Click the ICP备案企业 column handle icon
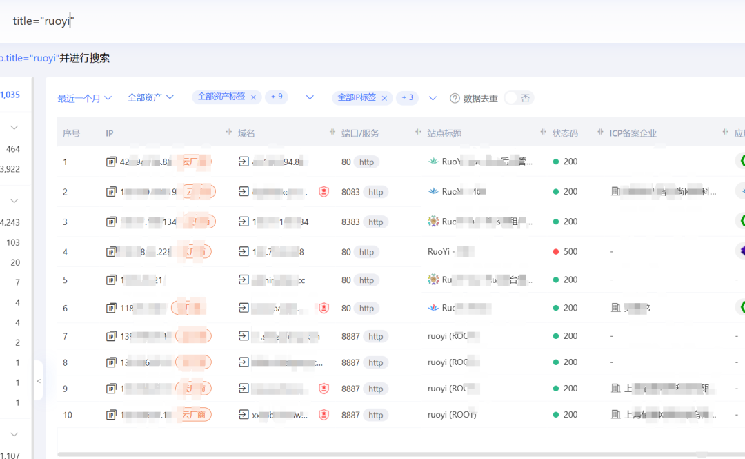This screenshot has height=459, width=745. pyautogui.click(x=725, y=132)
